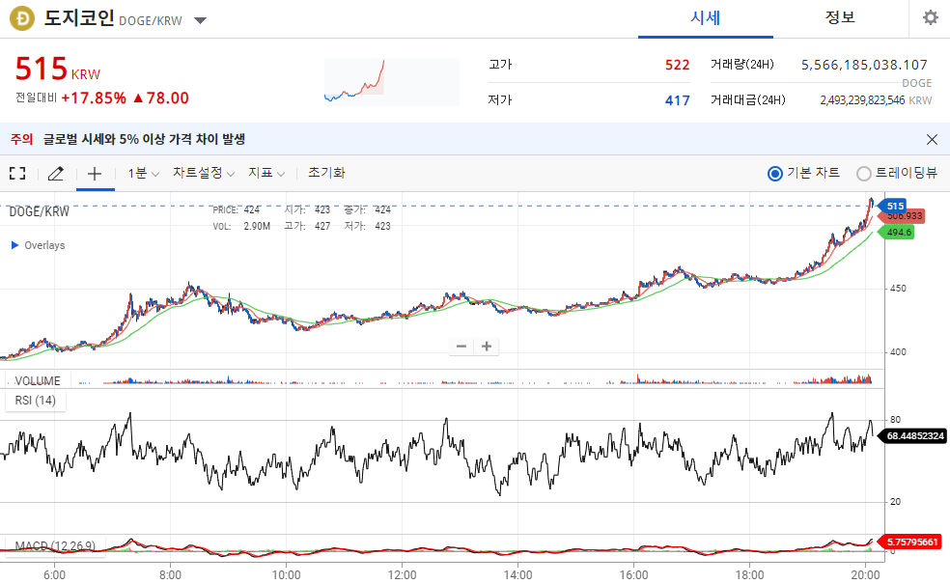This screenshot has width=950, height=584.
Task: Click the mini price sparkline thumbnail
Action: 391,82
